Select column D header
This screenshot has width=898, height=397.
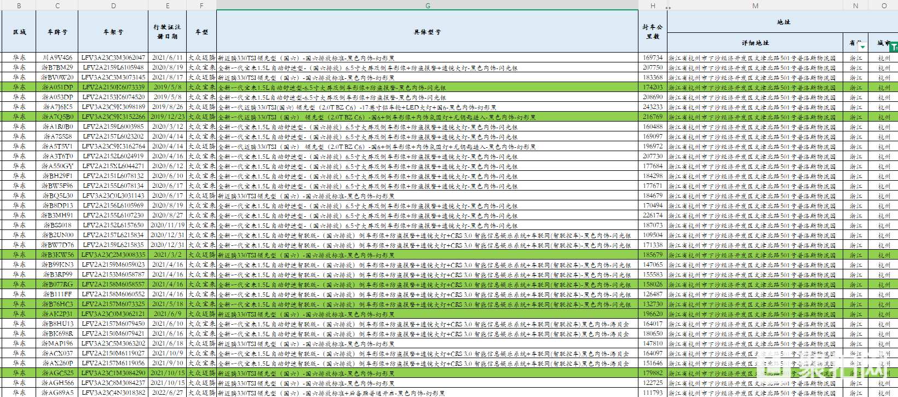(x=113, y=5)
